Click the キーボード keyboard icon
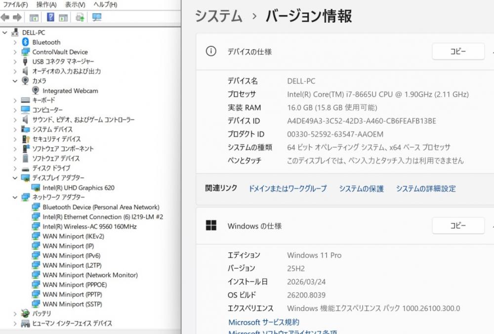This screenshot has width=494, height=334. (25, 100)
